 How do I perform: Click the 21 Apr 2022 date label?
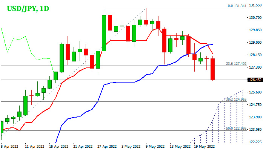[x=83, y=147]
